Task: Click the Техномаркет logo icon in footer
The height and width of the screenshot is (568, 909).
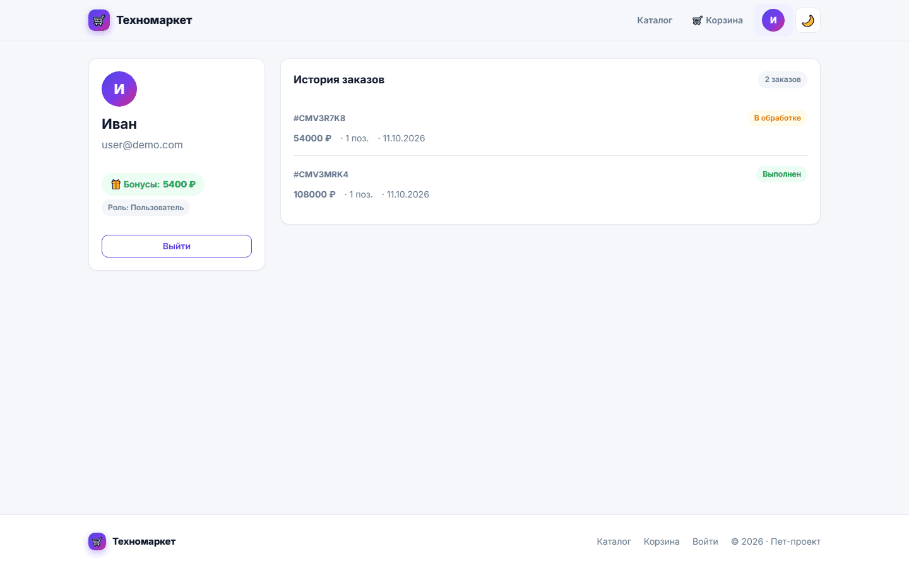Action: (x=97, y=541)
